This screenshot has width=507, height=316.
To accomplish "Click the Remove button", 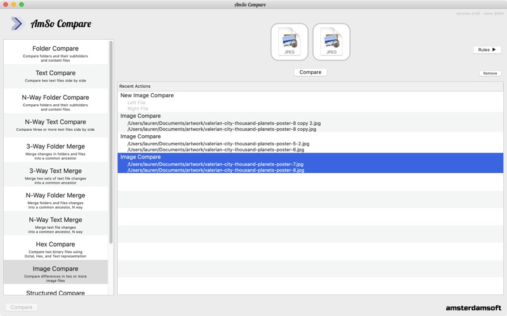I will coord(490,73).
